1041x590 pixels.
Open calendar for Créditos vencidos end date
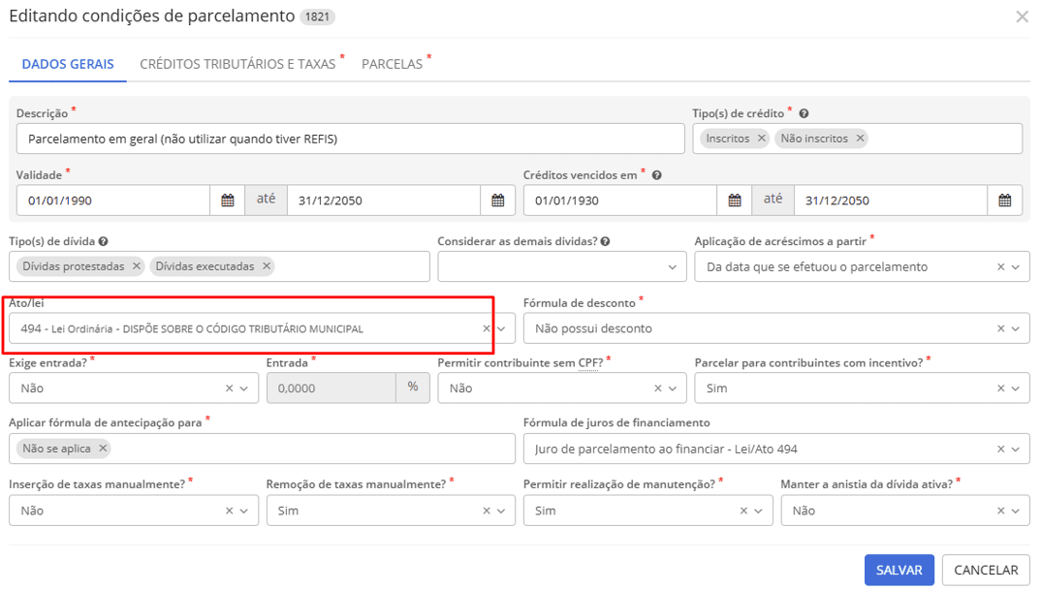tap(1004, 201)
